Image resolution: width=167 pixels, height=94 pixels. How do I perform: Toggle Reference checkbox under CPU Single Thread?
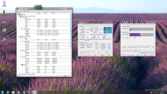123,30
